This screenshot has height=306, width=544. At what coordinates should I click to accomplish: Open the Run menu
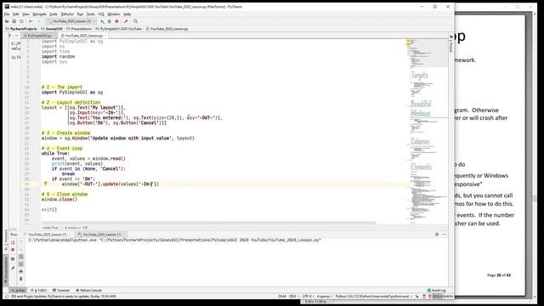click(x=80, y=14)
